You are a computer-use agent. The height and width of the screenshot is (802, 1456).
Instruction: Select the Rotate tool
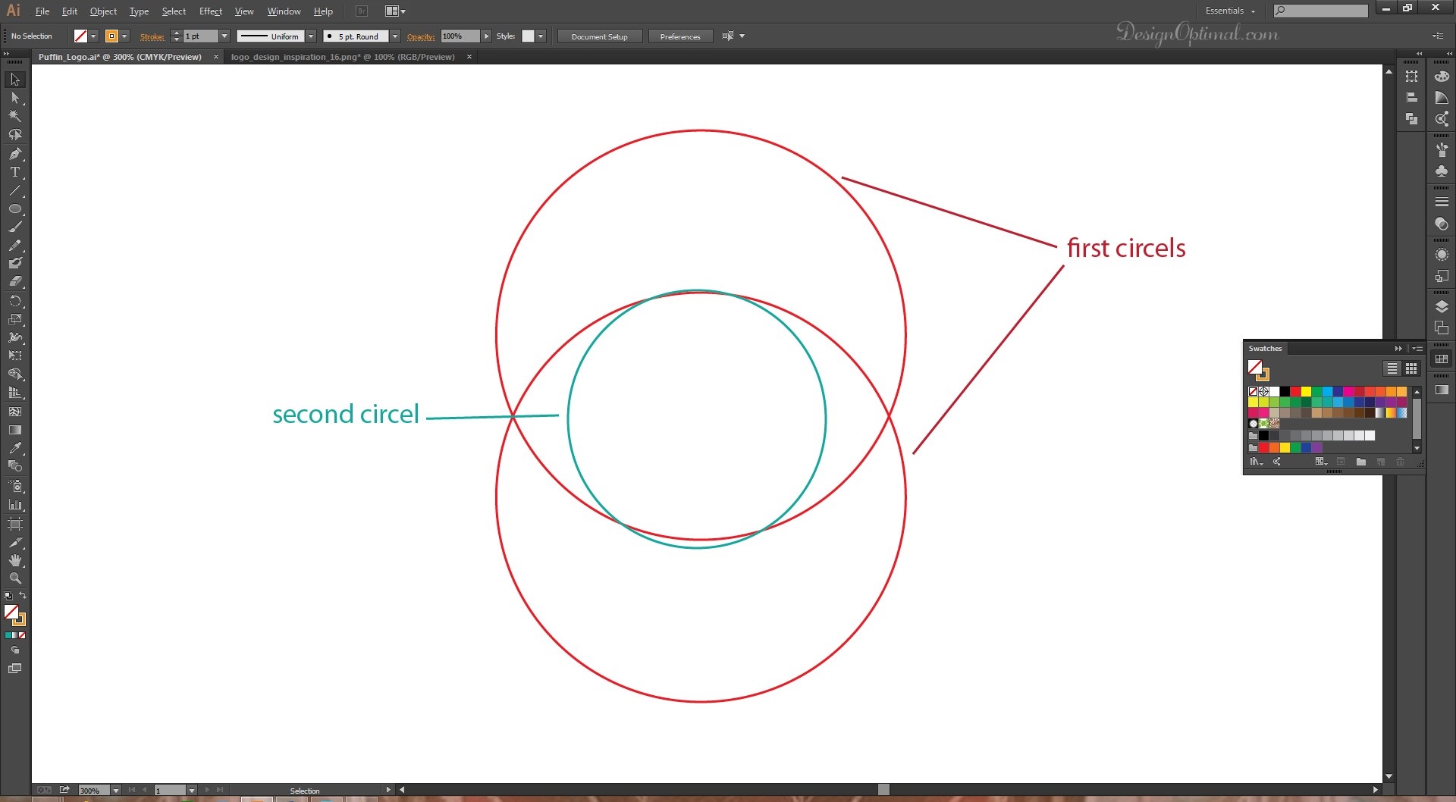[15, 301]
